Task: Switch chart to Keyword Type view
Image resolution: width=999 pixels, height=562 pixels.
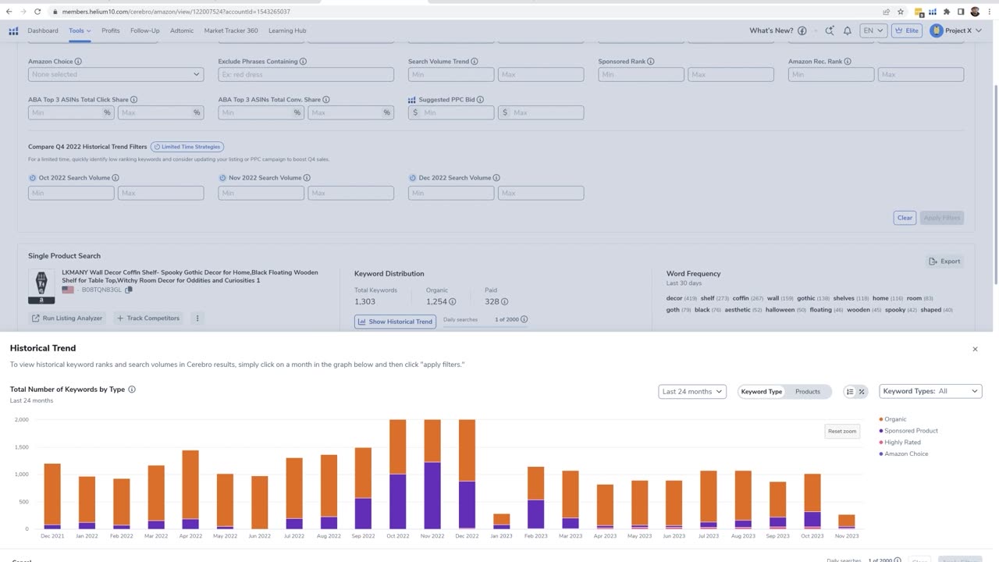Action: [761, 392]
